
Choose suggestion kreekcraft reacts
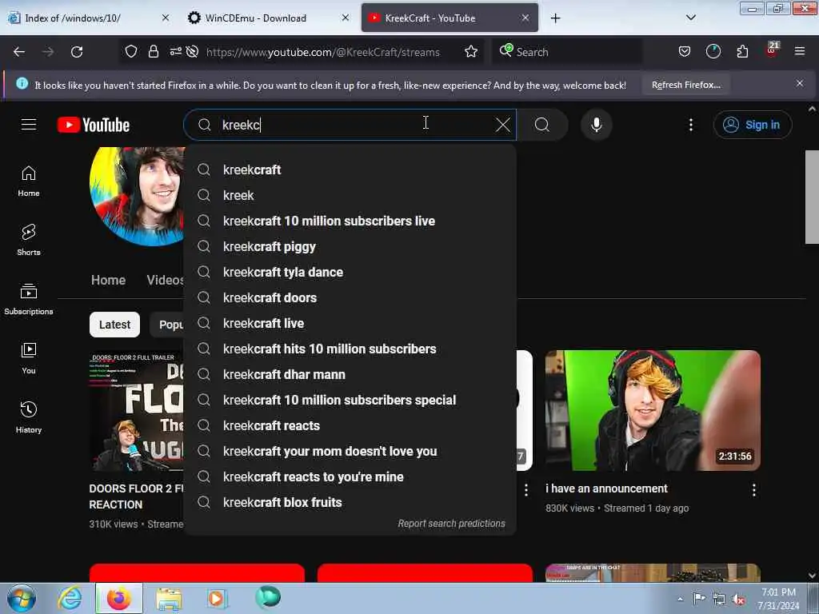coord(350,425)
